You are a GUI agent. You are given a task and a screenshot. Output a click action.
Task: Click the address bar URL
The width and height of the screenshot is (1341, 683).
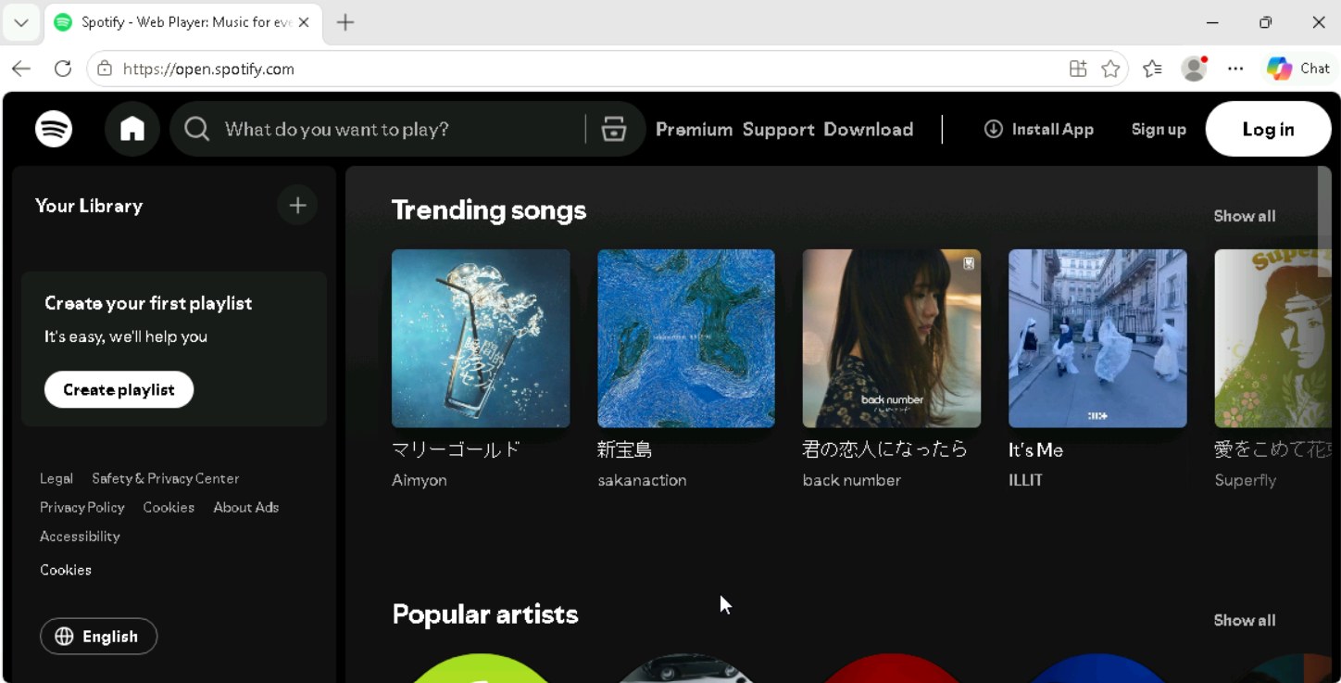click(208, 69)
